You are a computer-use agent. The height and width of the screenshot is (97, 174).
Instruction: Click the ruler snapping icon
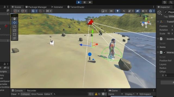tap(48, 11)
